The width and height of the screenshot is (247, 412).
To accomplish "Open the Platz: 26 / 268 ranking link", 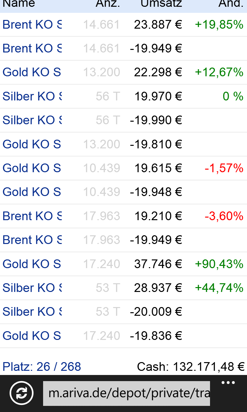I will coord(42,367).
